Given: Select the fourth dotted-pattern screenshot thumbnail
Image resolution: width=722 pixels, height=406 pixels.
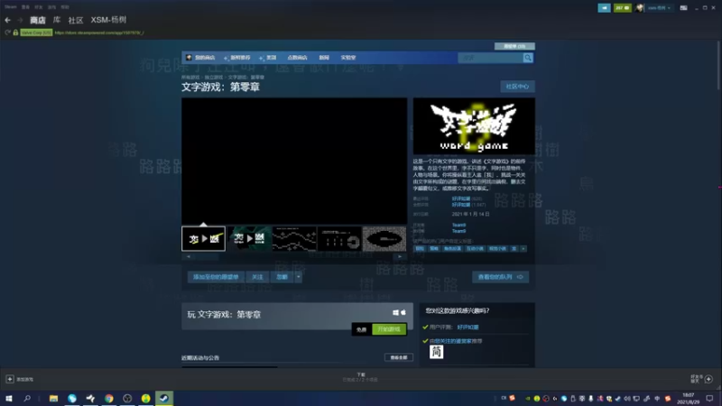Looking at the screenshot, I should coord(339,238).
